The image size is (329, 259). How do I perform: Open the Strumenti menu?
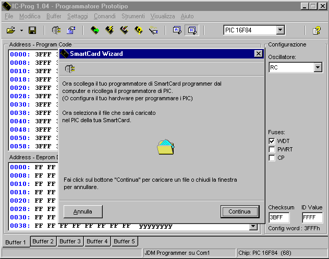click(x=133, y=16)
